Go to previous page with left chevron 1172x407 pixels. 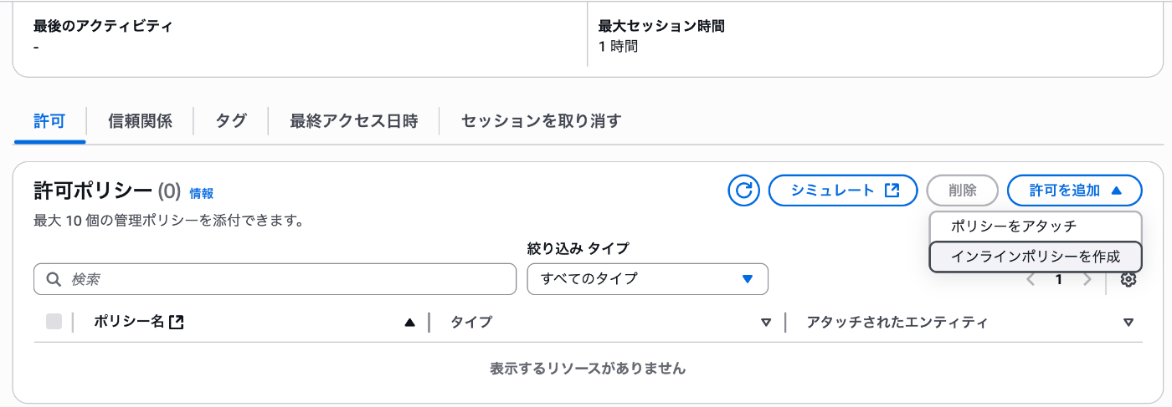pyautogui.click(x=1031, y=280)
